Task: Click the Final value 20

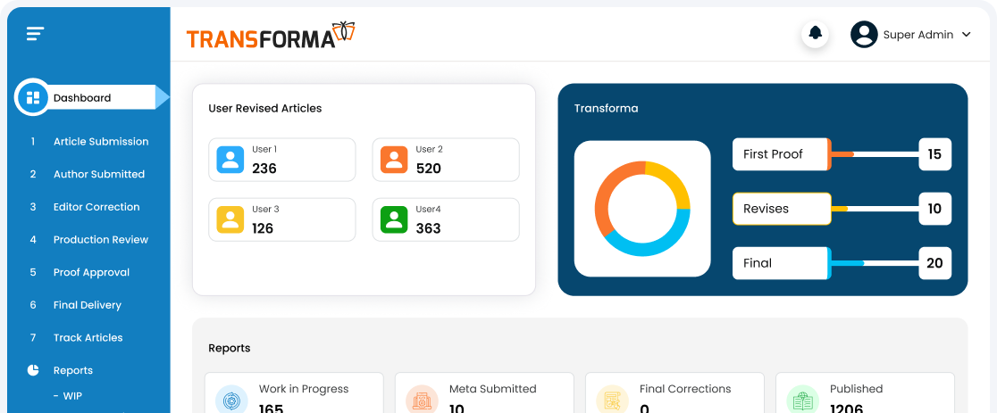Action: pyautogui.click(x=934, y=262)
